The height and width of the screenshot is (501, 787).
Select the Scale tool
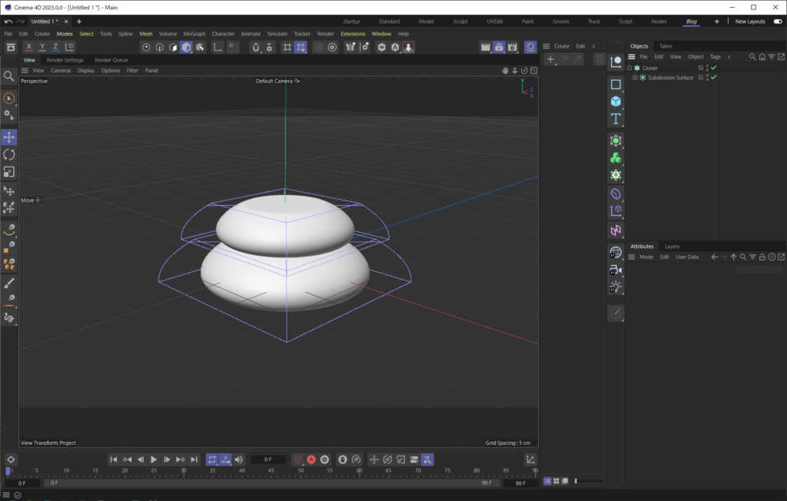[8, 172]
